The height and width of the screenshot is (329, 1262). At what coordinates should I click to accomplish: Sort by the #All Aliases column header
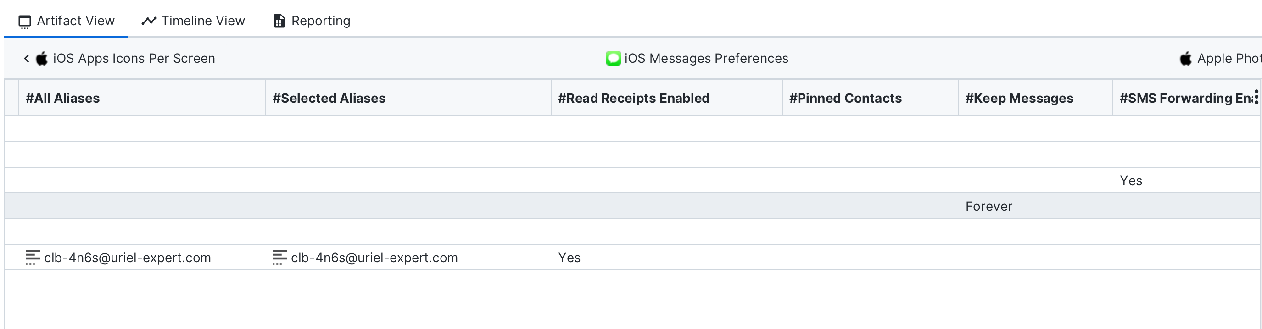tap(63, 98)
